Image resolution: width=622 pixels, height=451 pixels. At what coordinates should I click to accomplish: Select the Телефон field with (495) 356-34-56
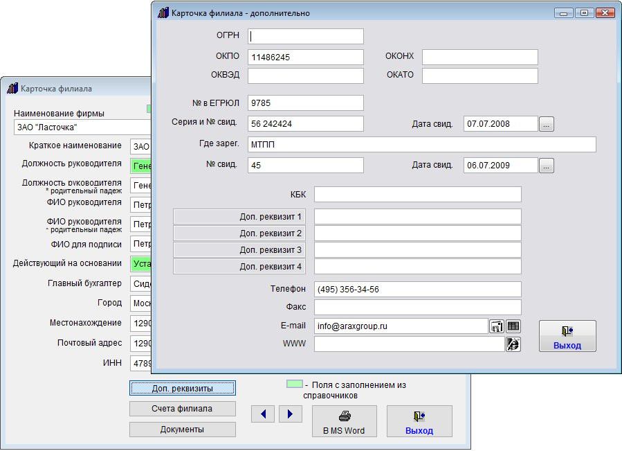tap(417, 290)
